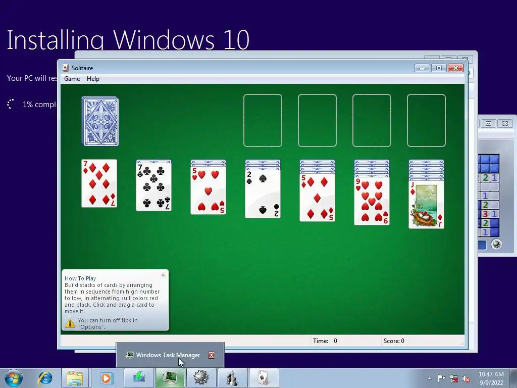
Task: Click the Solitaire taskbar icon
Action: point(264,378)
